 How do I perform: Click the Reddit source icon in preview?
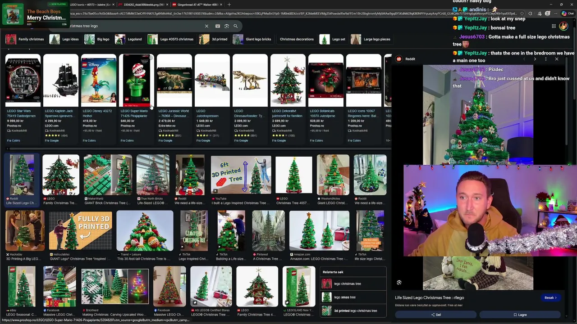click(x=399, y=59)
